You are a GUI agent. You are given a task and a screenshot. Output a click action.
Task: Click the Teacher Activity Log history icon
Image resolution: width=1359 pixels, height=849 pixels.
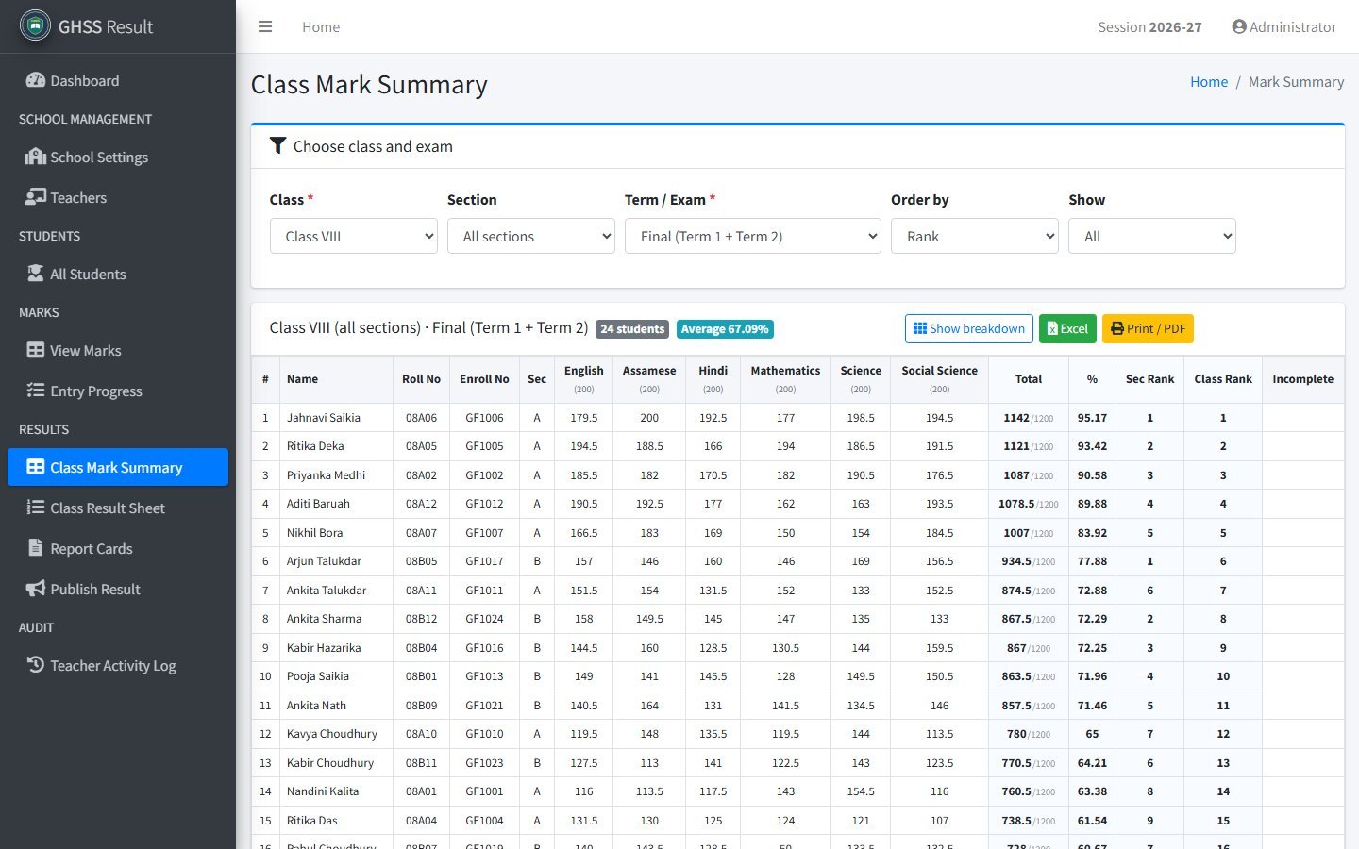coord(36,665)
